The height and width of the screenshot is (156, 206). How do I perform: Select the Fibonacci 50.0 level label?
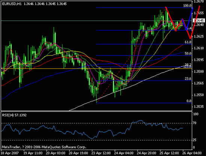pos(188,53)
